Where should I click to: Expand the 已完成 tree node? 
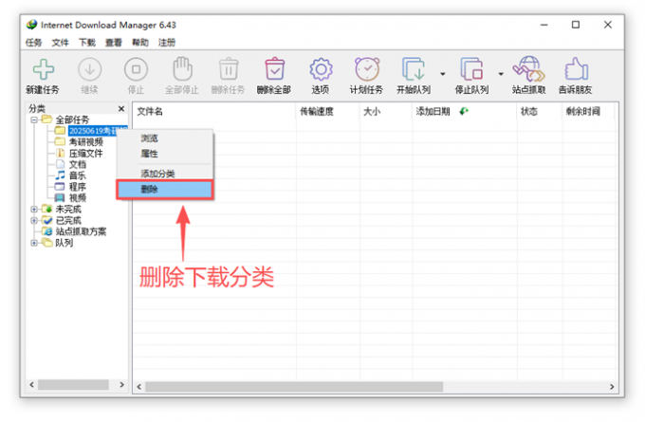(34, 220)
